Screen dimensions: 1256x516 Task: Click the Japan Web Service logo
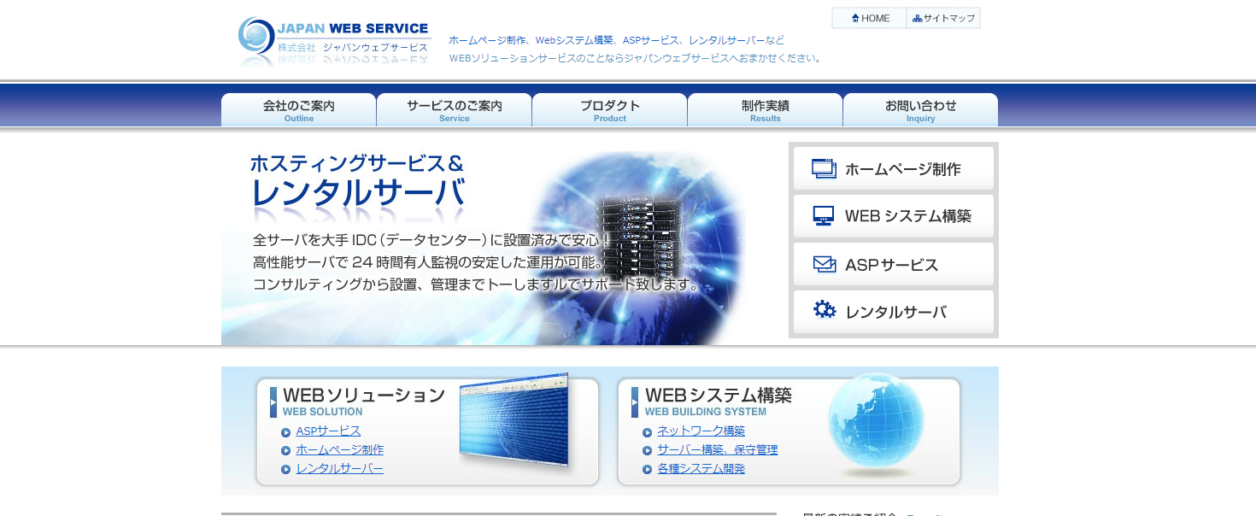[x=333, y=40]
